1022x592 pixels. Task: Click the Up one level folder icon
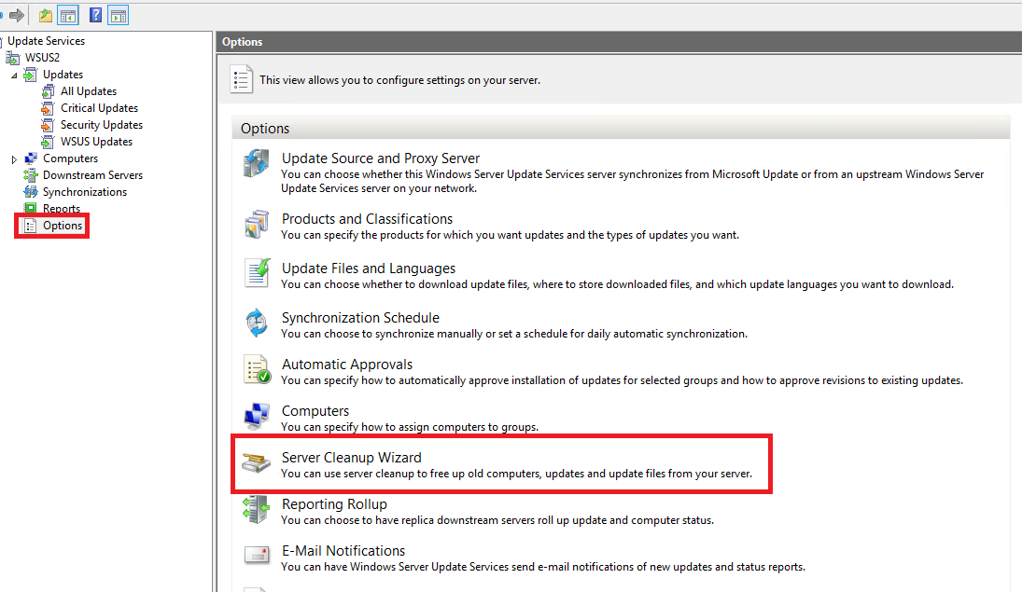coord(45,15)
